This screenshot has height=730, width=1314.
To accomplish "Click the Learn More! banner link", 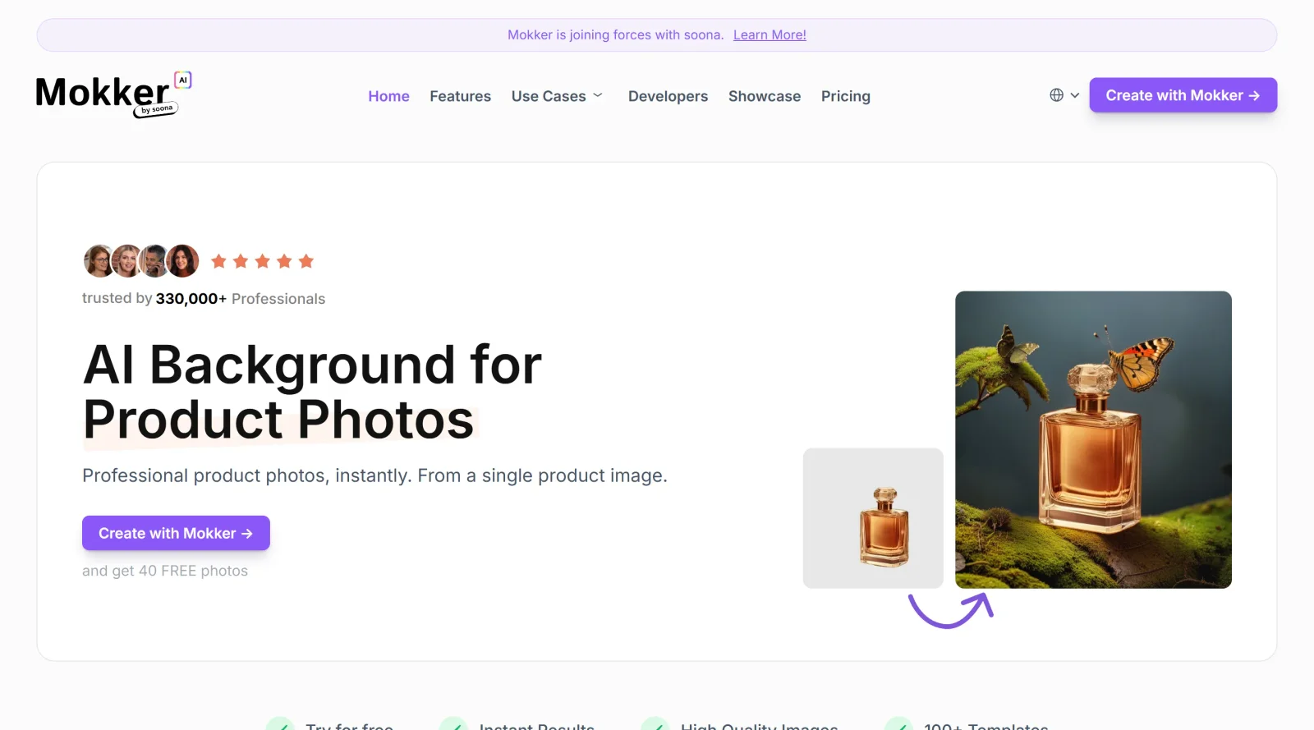I will [770, 34].
